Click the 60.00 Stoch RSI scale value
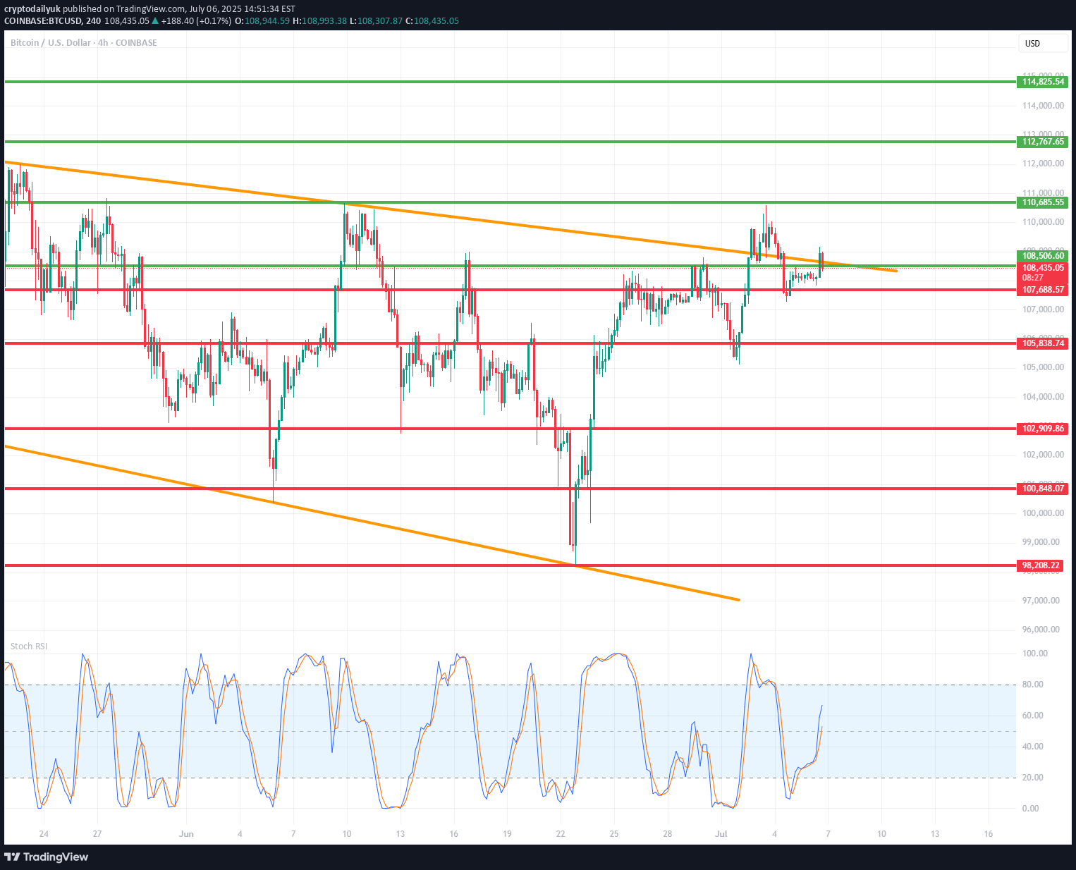 1034,716
